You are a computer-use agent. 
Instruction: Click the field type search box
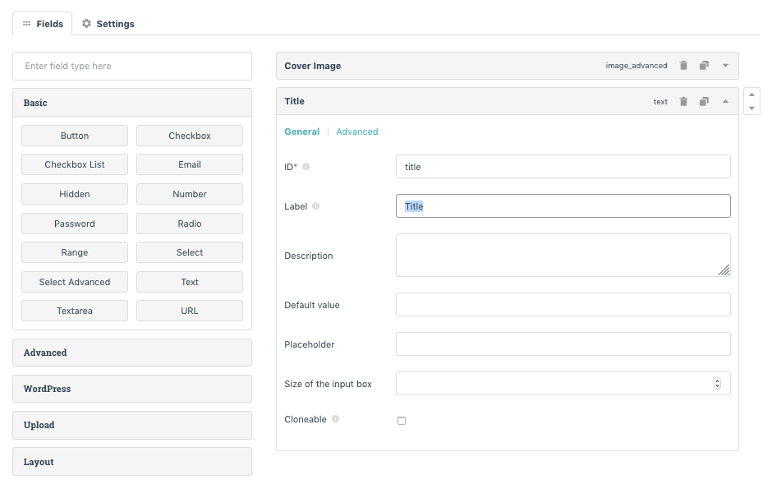131,66
